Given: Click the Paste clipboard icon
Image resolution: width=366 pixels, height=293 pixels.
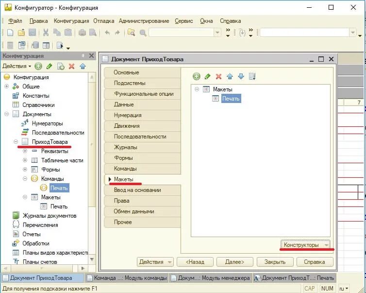Looking at the screenshot, I should (x=68, y=33).
